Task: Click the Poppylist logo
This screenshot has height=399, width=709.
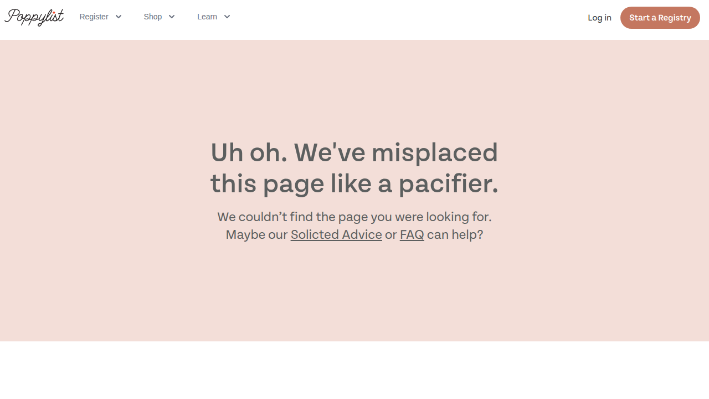Action: pos(34,17)
